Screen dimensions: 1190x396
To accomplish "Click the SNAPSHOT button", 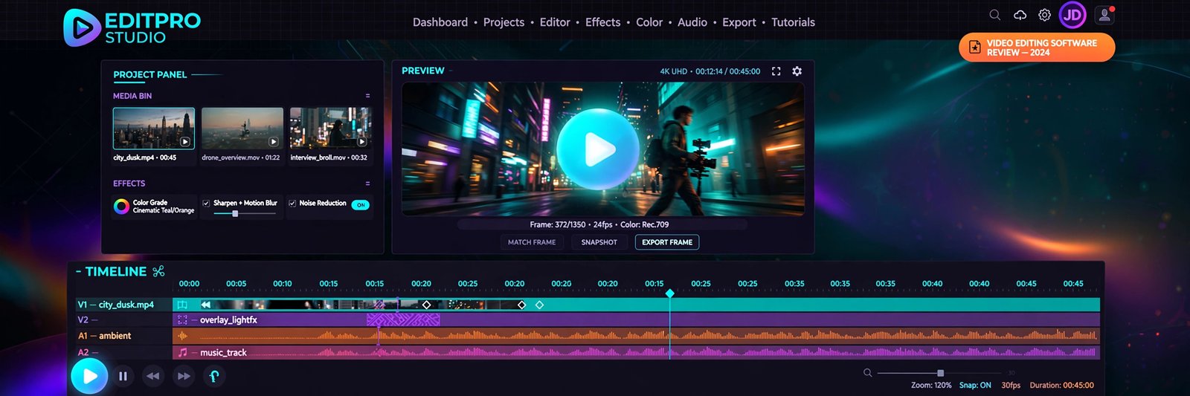I will [x=599, y=242].
